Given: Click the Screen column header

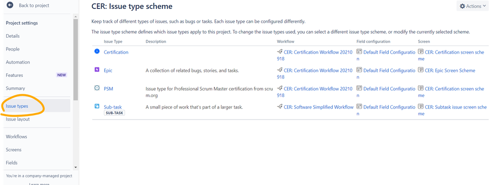Looking at the screenshot, I should [x=424, y=41].
